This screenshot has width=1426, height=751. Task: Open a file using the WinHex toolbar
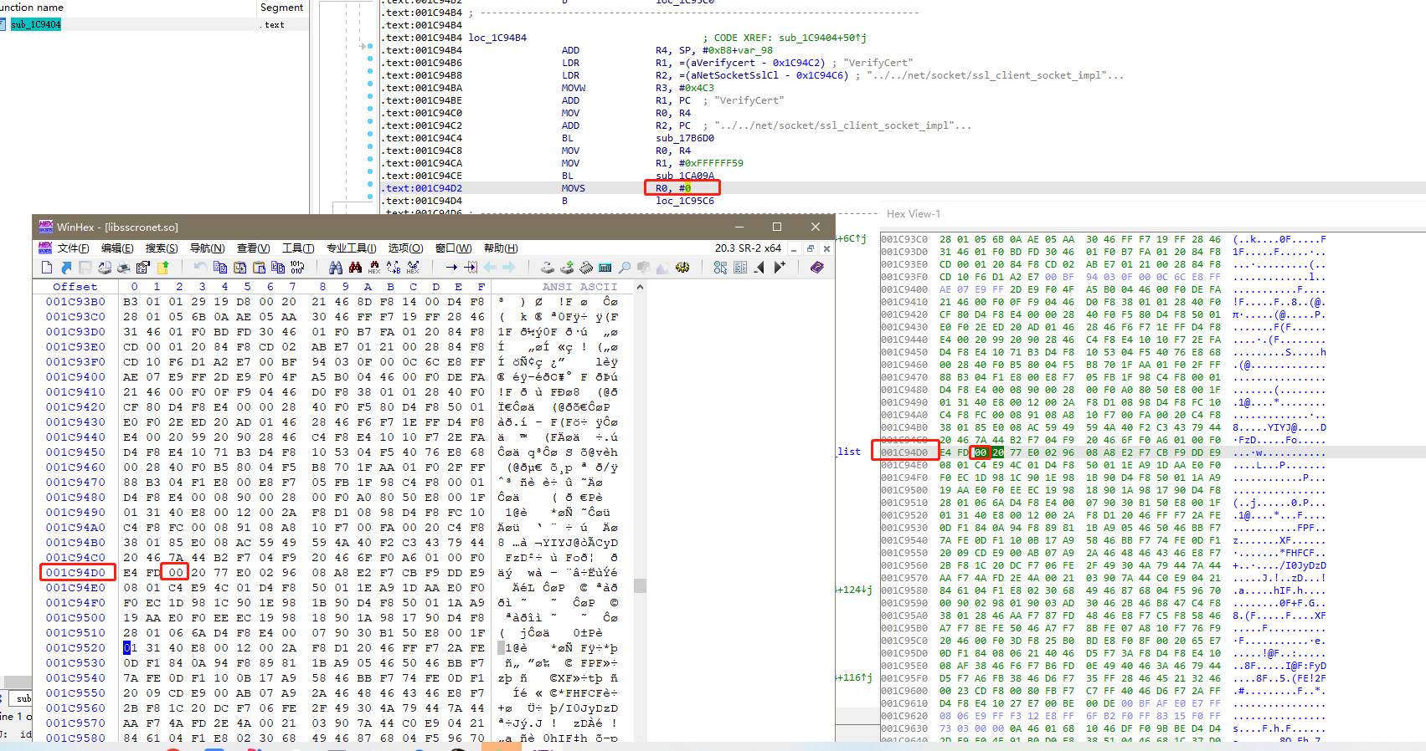(65, 268)
